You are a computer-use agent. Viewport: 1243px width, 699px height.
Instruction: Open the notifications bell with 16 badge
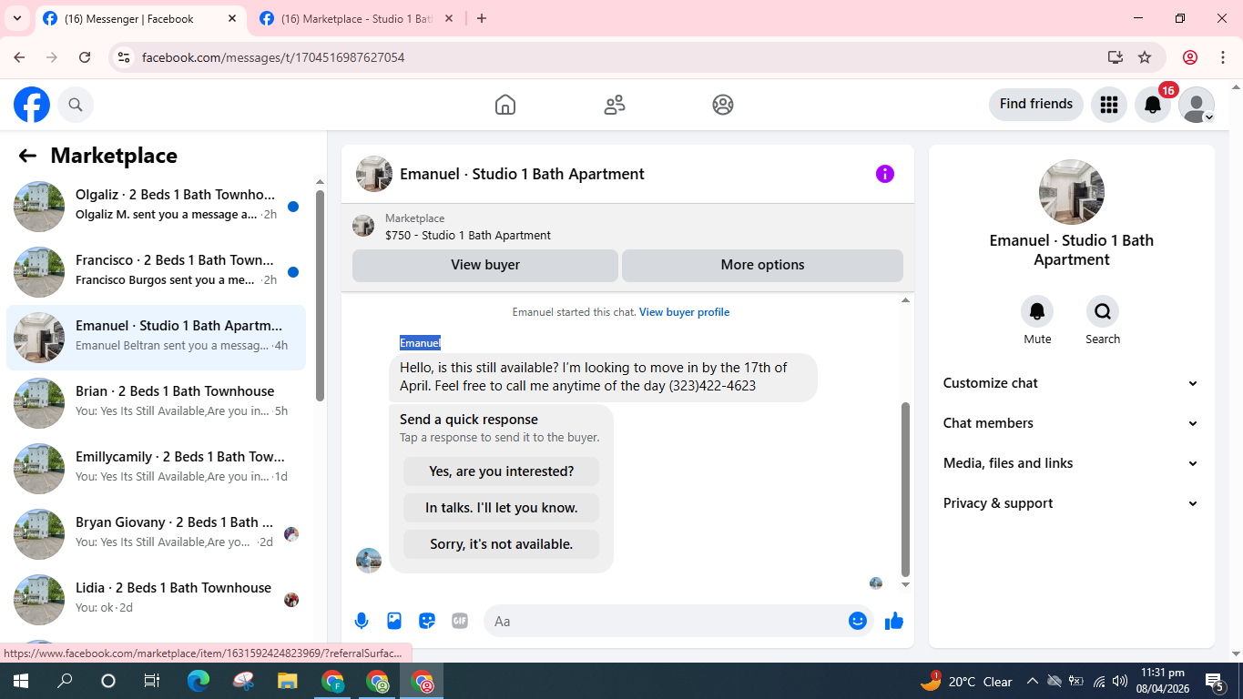[x=1153, y=105]
